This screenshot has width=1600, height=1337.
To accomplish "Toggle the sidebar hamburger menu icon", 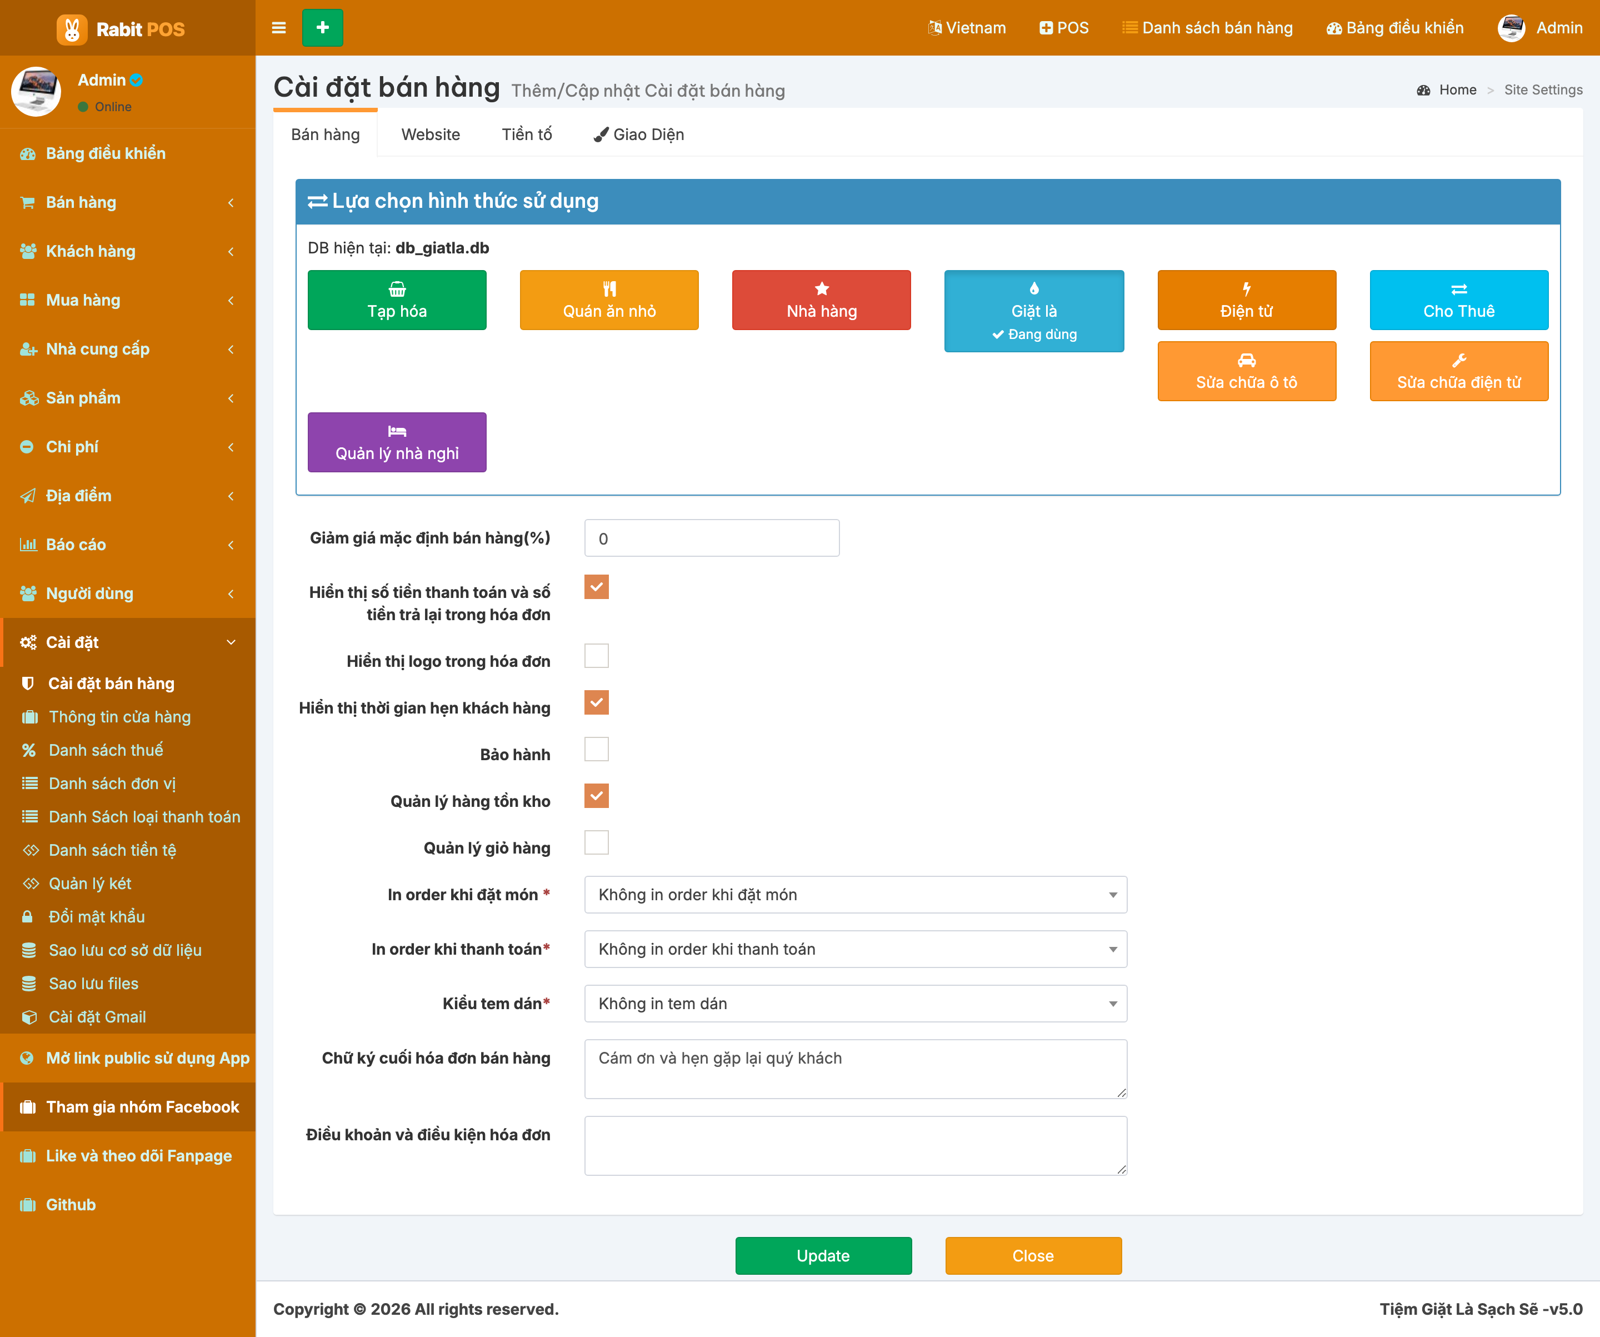I will pos(279,28).
